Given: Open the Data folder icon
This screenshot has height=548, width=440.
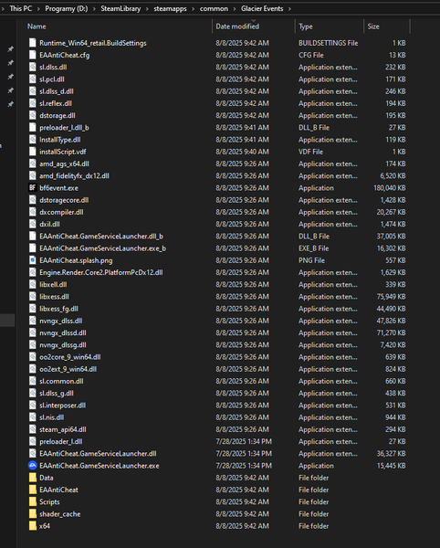Looking at the screenshot, I should 33,478.
